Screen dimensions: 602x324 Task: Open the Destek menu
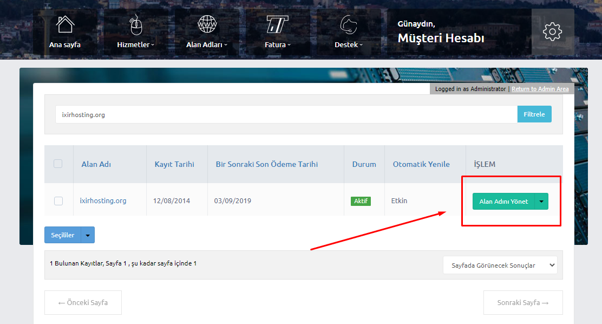pyautogui.click(x=348, y=45)
